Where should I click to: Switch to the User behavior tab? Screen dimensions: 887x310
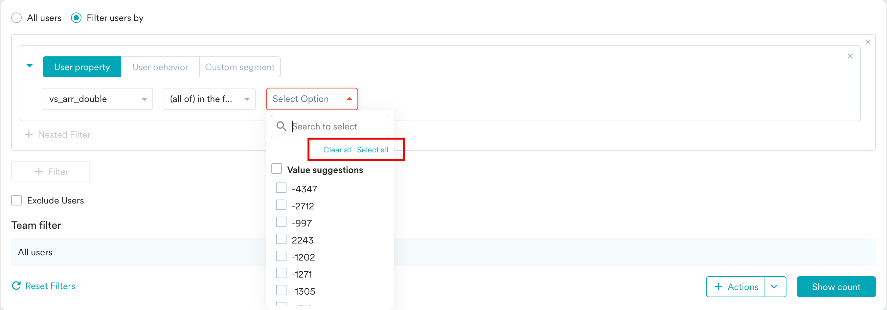pos(160,67)
